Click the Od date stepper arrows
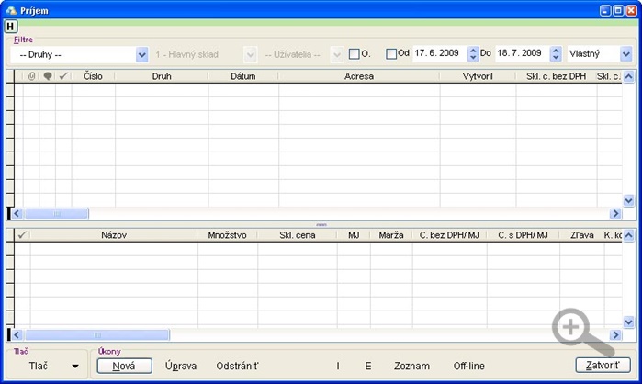642x384 pixels. tap(473, 53)
